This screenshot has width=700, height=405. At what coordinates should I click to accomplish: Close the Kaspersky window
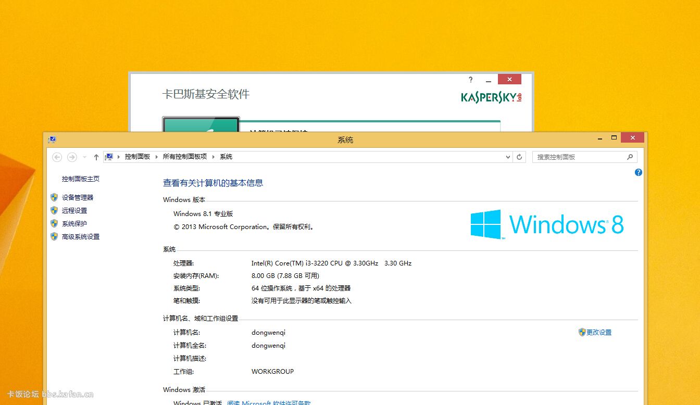(509, 79)
